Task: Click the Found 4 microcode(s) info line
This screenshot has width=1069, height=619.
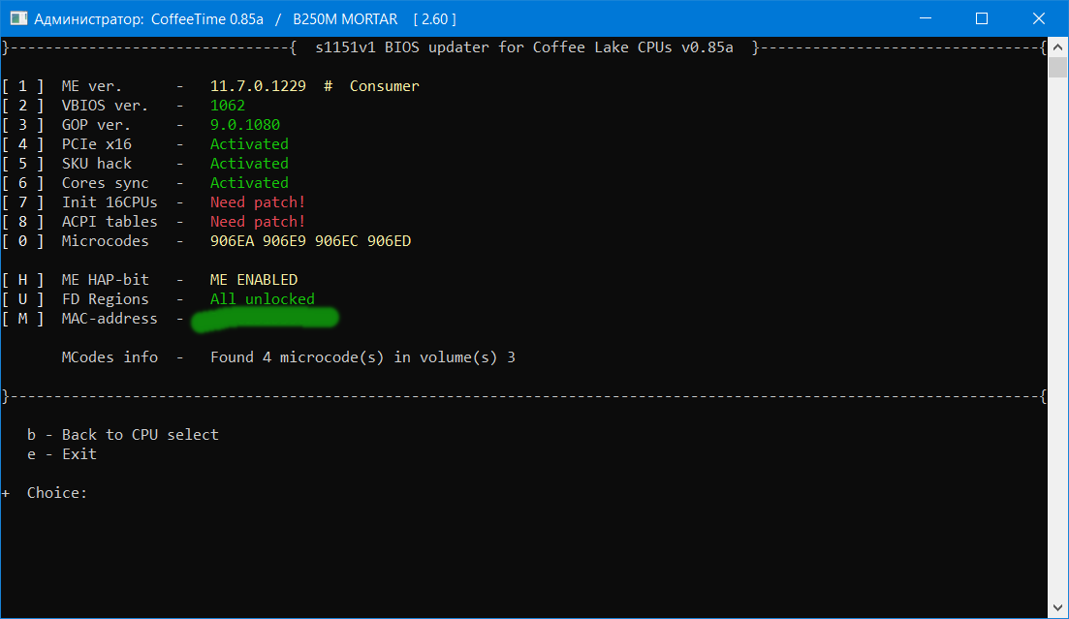Action: (x=362, y=357)
